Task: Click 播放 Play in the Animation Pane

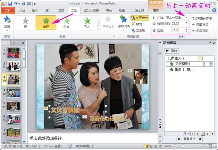Action: coord(172,51)
